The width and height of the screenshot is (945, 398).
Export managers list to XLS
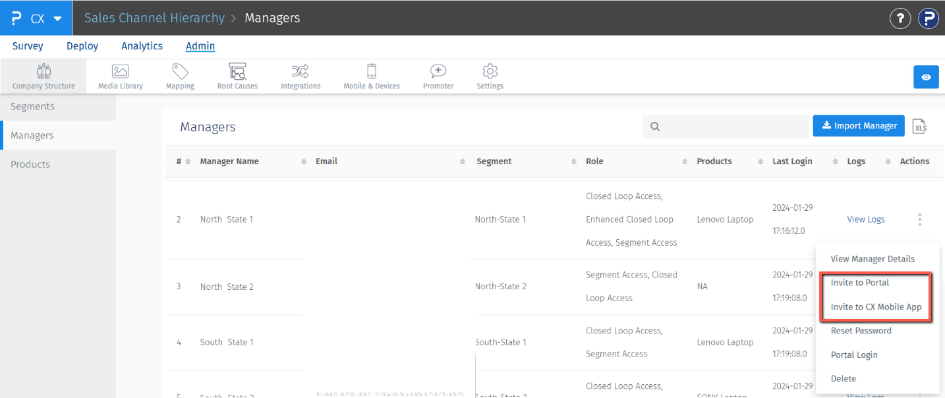point(920,127)
